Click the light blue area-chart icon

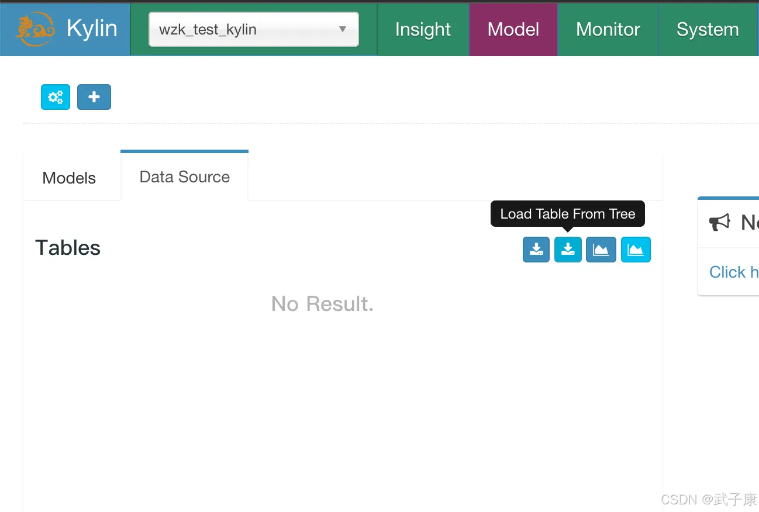tap(636, 250)
